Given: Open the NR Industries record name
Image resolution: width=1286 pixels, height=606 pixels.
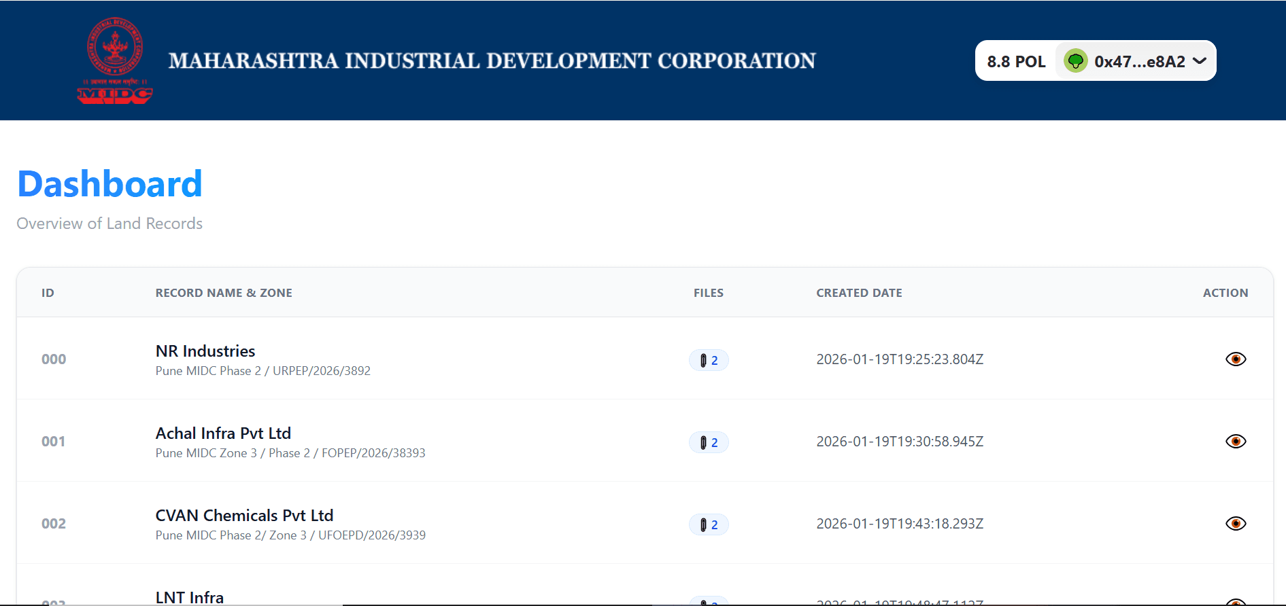Looking at the screenshot, I should 205,351.
